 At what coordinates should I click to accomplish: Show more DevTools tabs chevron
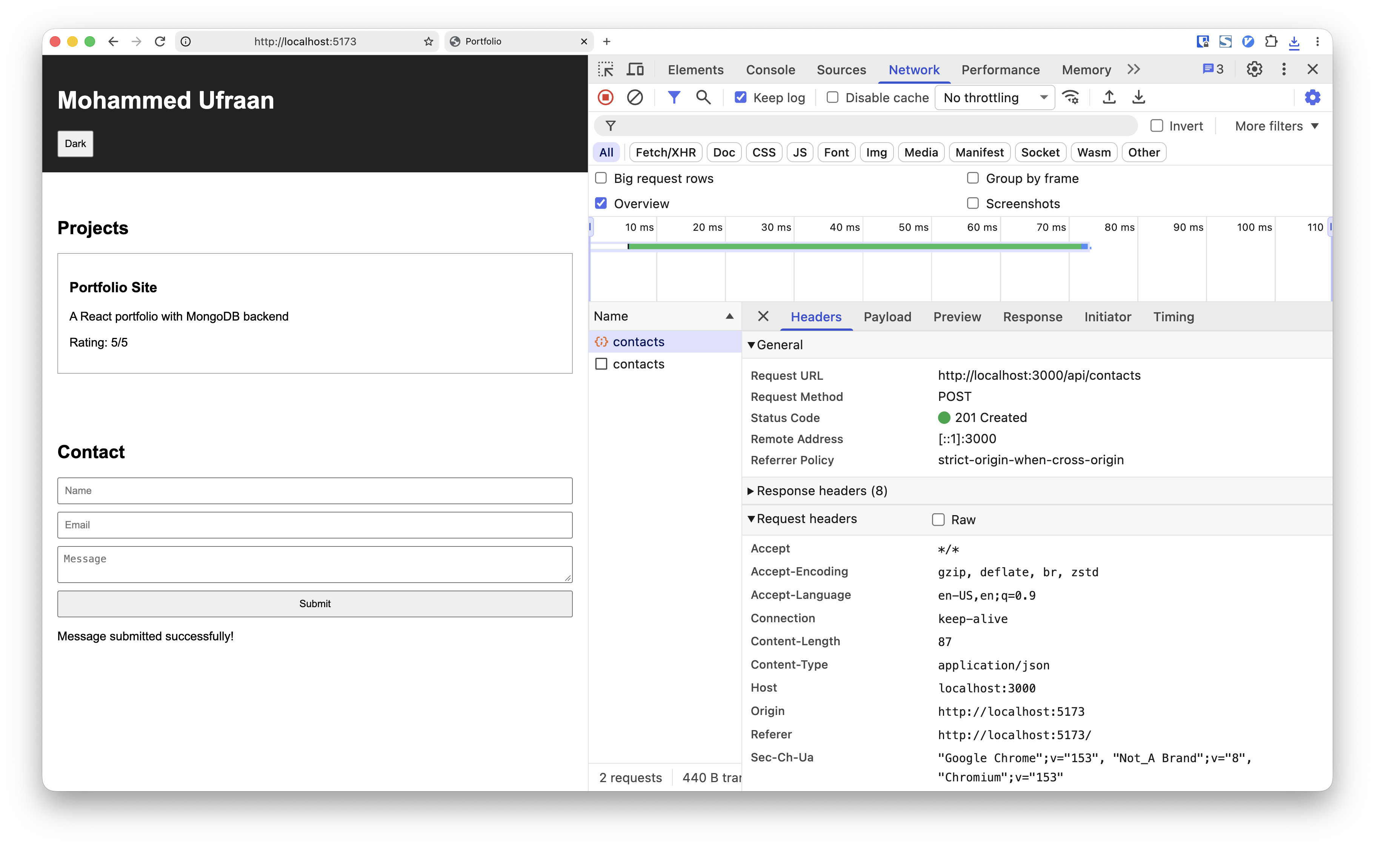(x=1134, y=69)
